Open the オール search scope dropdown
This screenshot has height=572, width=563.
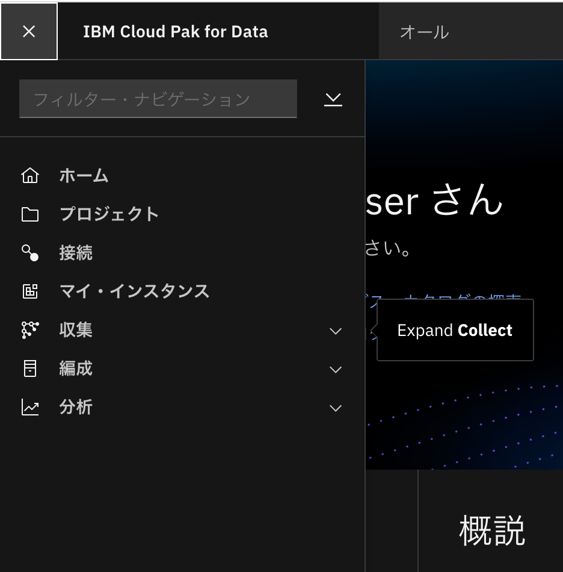471,32
